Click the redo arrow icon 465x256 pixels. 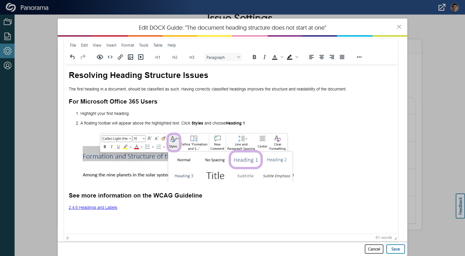pyautogui.click(x=83, y=57)
